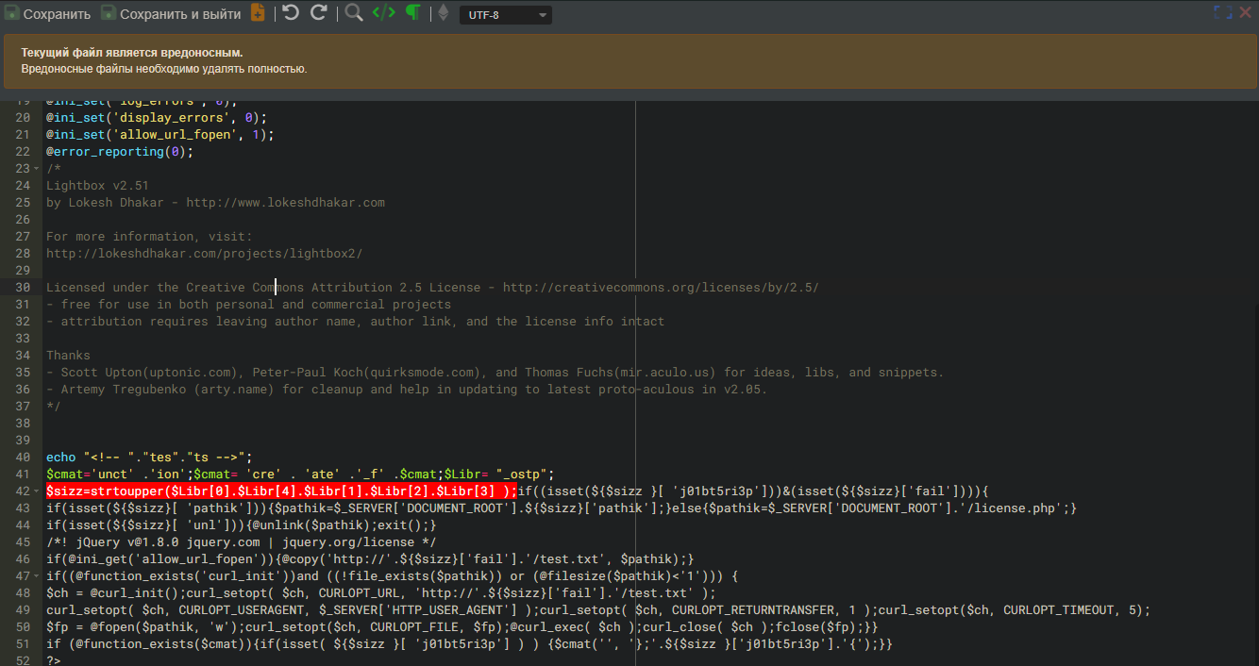Click the @copy('http://' line

(370, 559)
